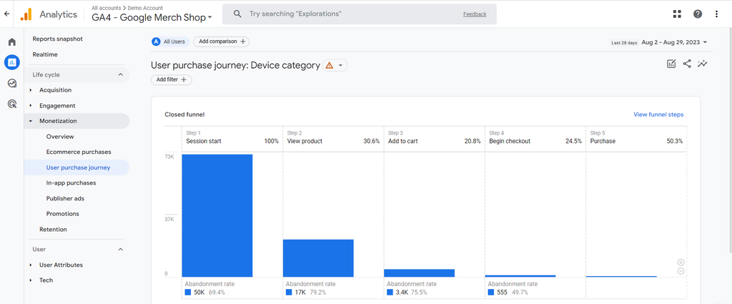
Task: Click the back arrow at top left
Action: pyautogui.click(x=7, y=14)
